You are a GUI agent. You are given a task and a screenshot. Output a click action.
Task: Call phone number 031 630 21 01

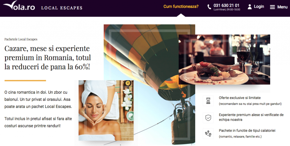226,5
